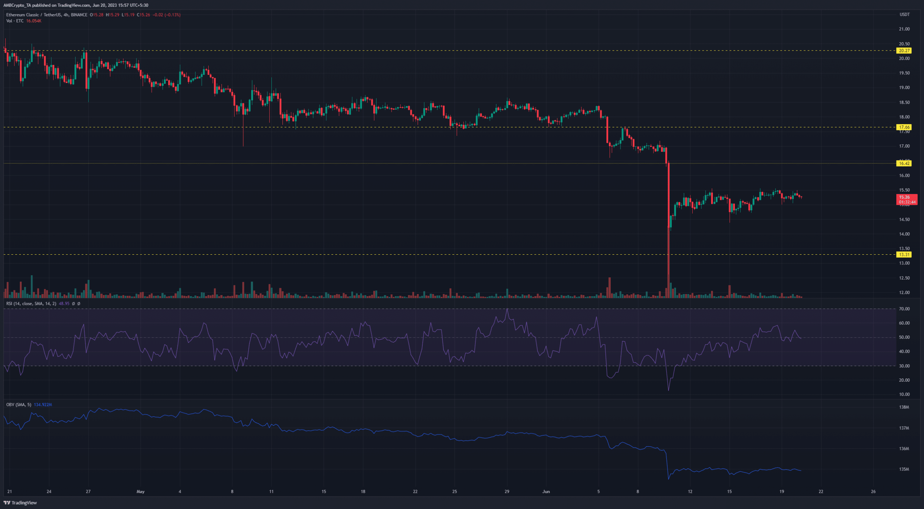Click the AMBCrypto_TA published header text
Viewport: 924px width, 509px height.
tap(76, 5)
